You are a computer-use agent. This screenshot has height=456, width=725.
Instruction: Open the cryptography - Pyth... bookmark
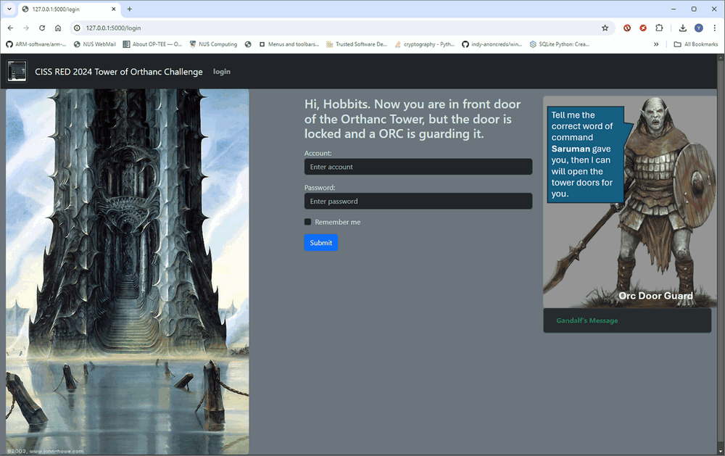pos(424,44)
